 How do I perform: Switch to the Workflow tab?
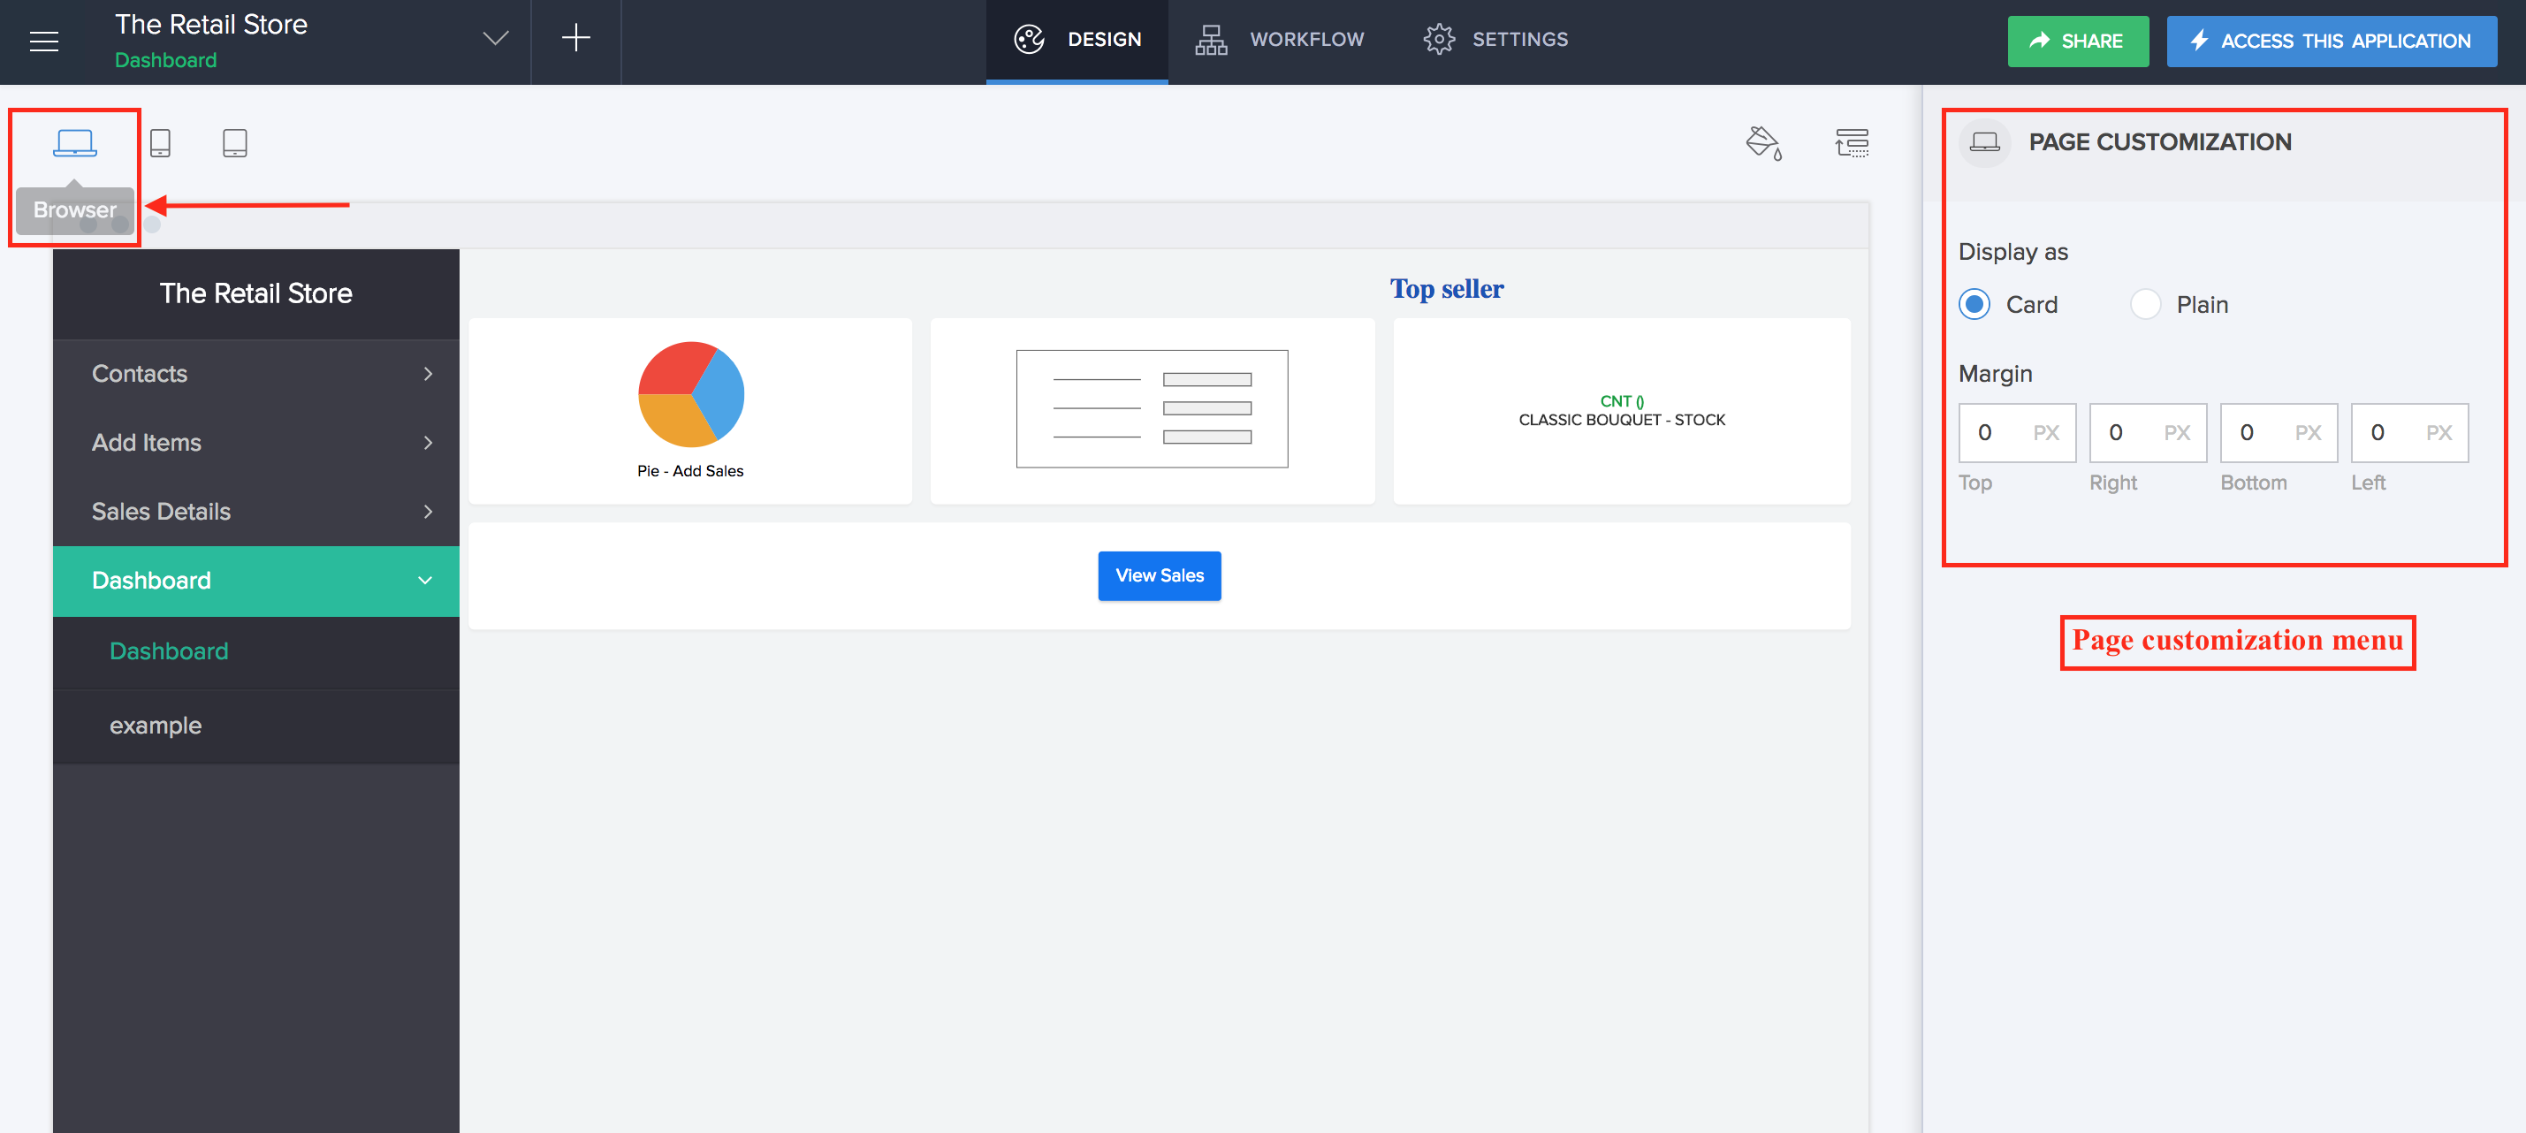1280,39
